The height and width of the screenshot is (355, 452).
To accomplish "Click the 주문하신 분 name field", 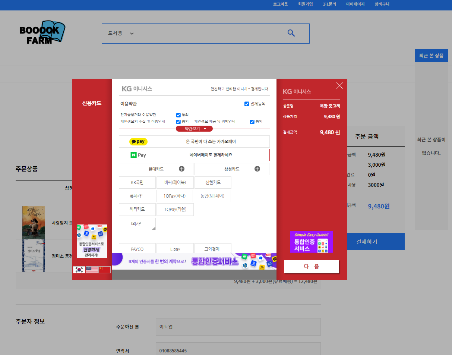I will (238, 327).
